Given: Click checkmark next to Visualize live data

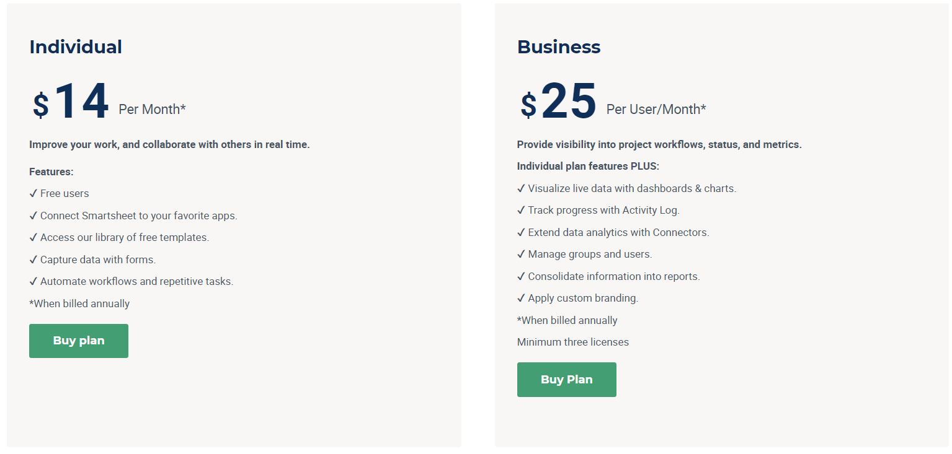Looking at the screenshot, I should [x=521, y=188].
